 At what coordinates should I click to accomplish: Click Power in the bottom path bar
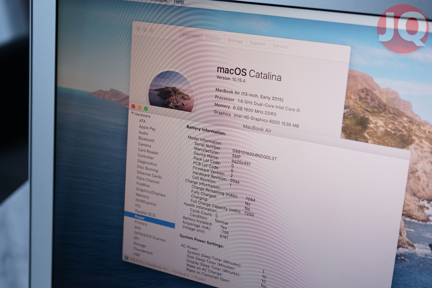(x=200, y=279)
